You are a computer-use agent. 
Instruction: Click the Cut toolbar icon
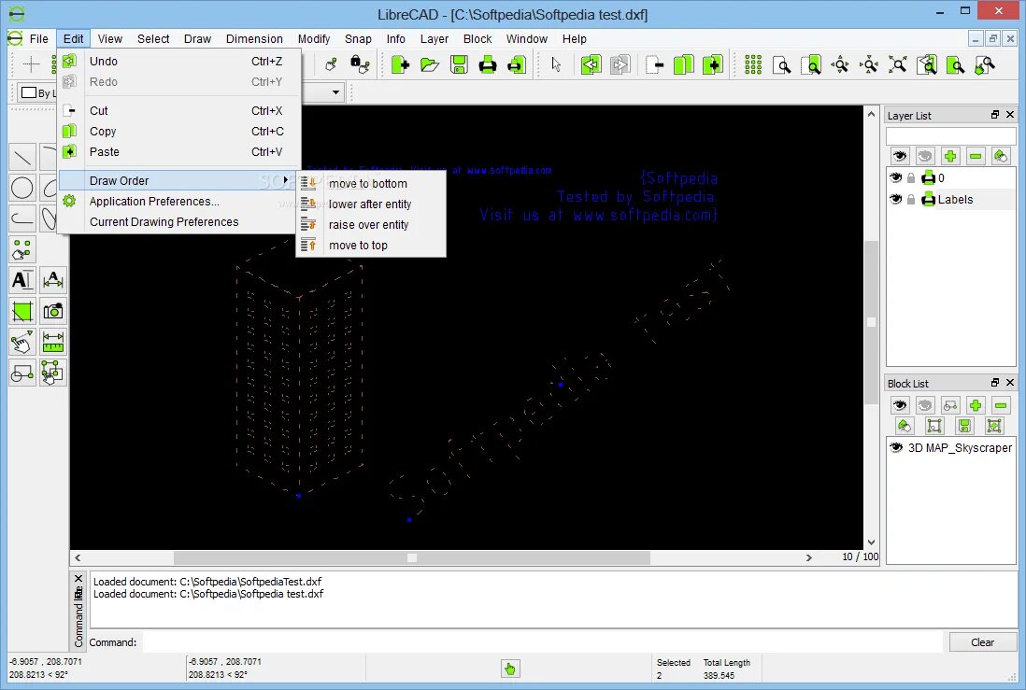point(654,64)
